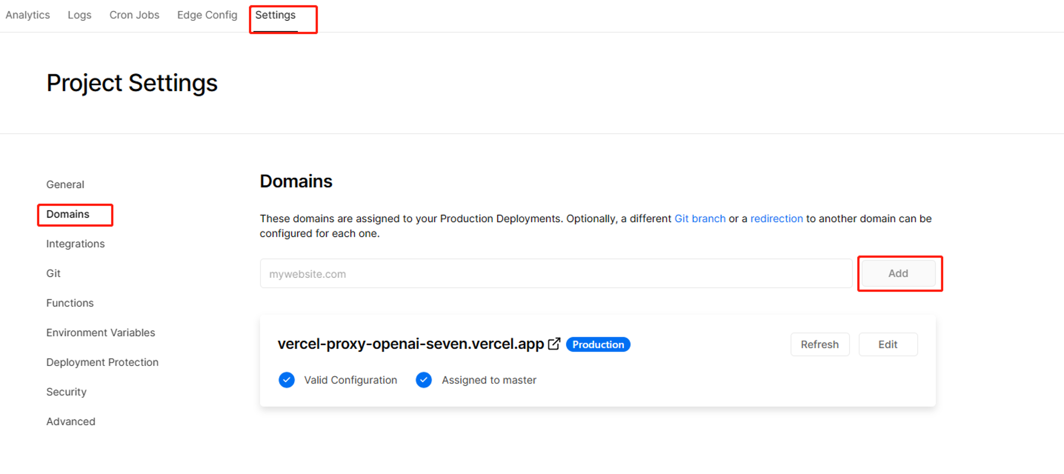Go to the Deployment Protection settings
1064x474 pixels.
(102, 362)
